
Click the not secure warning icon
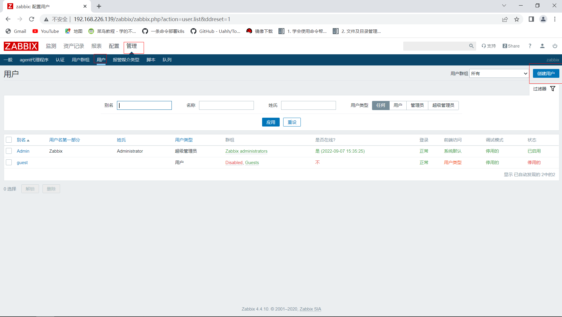46,19
